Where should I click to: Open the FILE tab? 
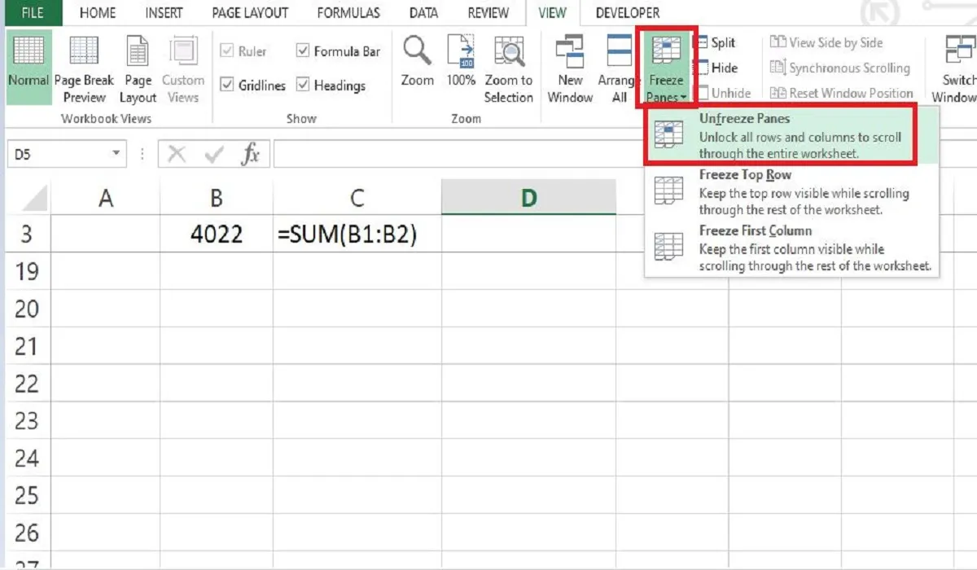click(33, 13)
